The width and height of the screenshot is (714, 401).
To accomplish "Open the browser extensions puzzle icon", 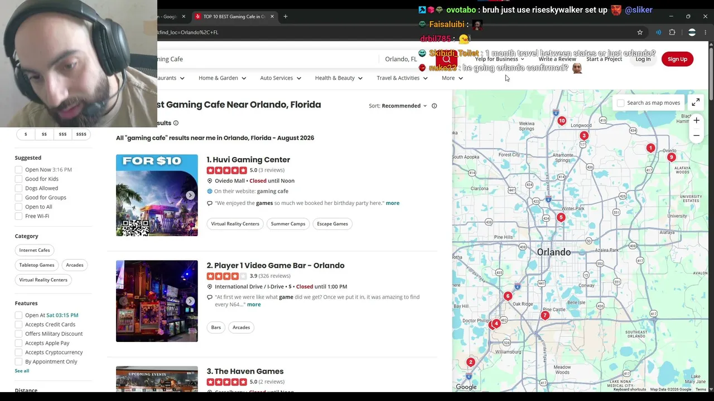I will point(672,32).
